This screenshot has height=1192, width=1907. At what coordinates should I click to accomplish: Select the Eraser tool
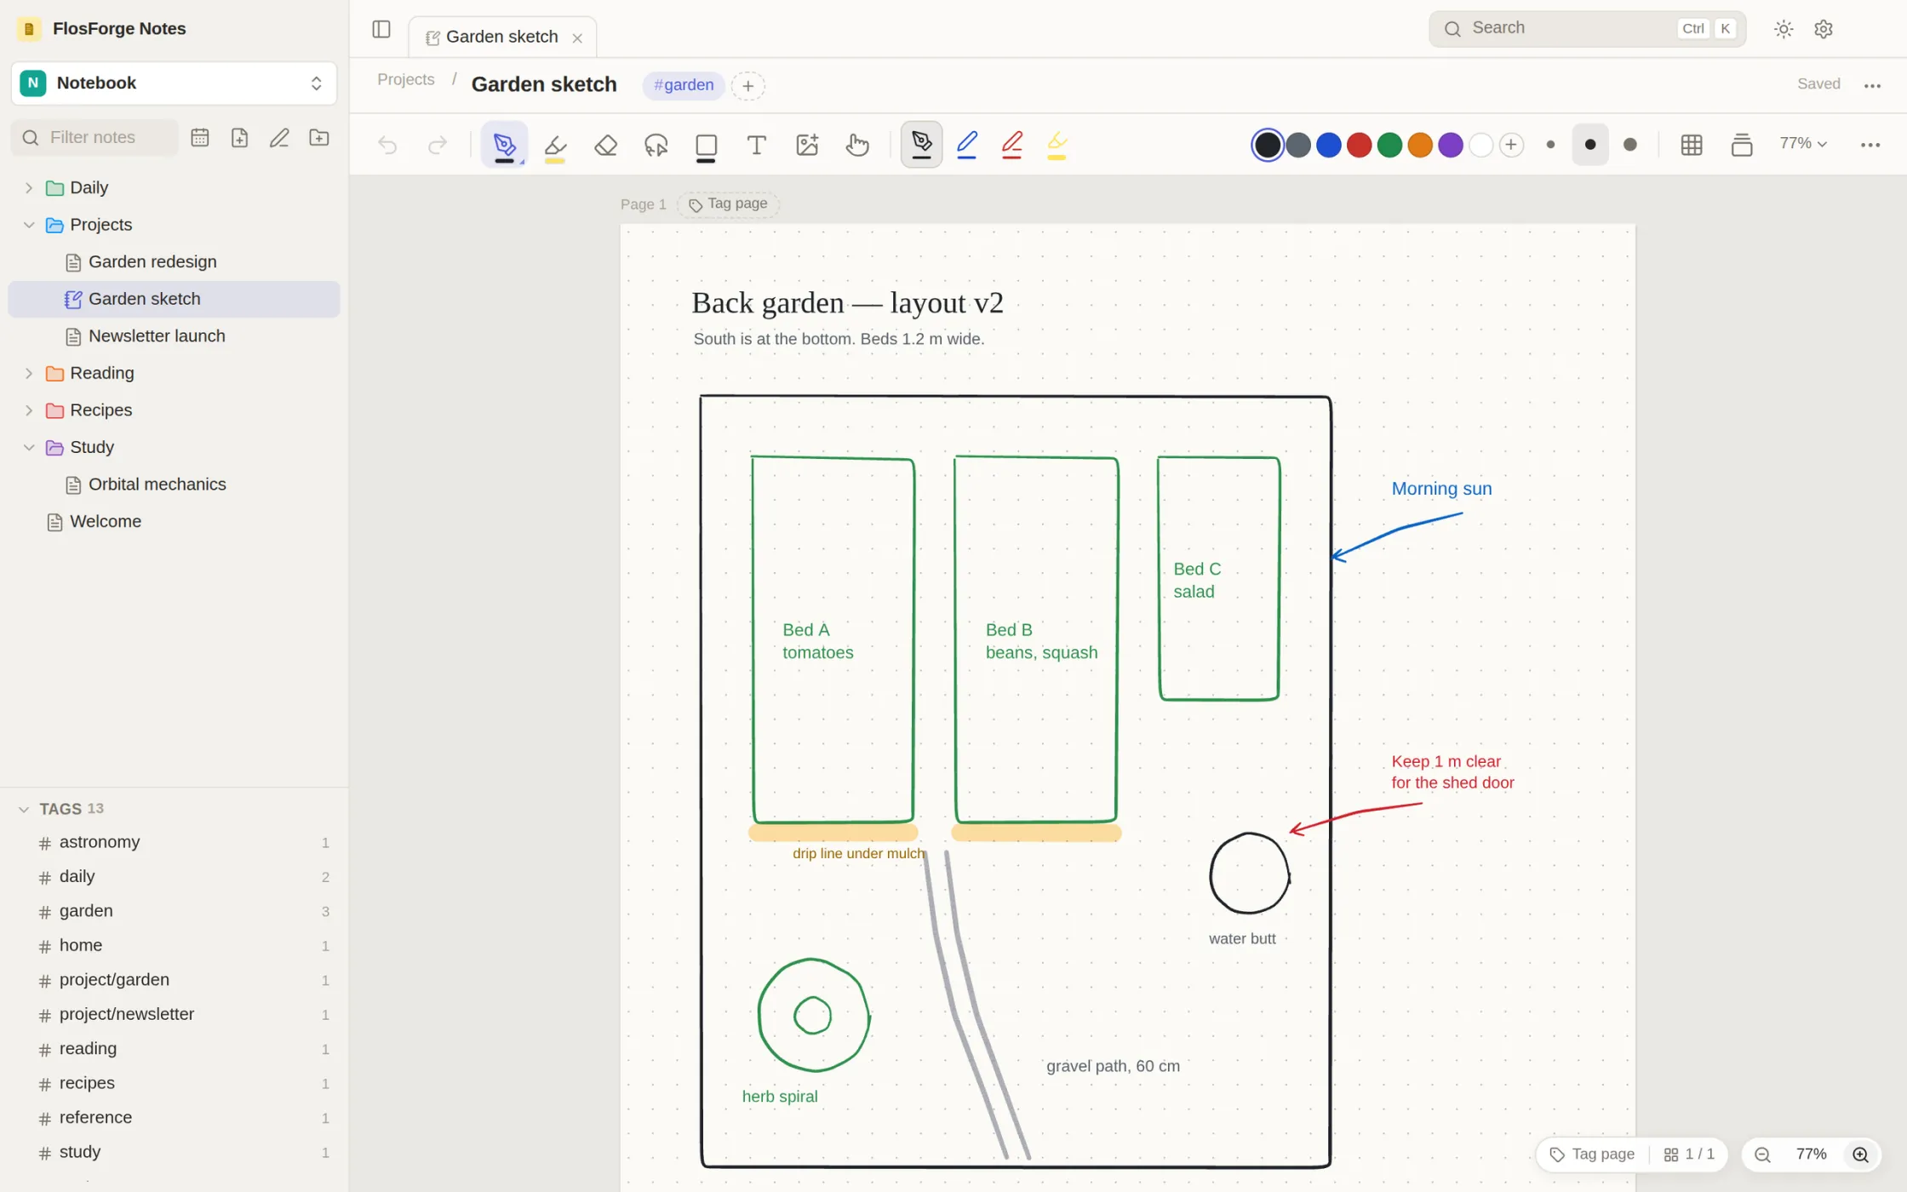[605, 145]
